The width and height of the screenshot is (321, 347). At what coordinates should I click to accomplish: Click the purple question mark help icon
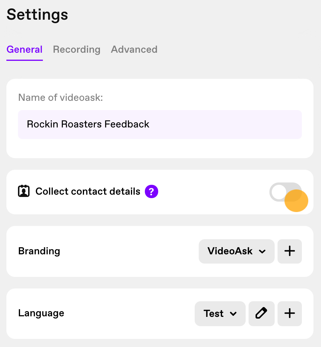152,191
